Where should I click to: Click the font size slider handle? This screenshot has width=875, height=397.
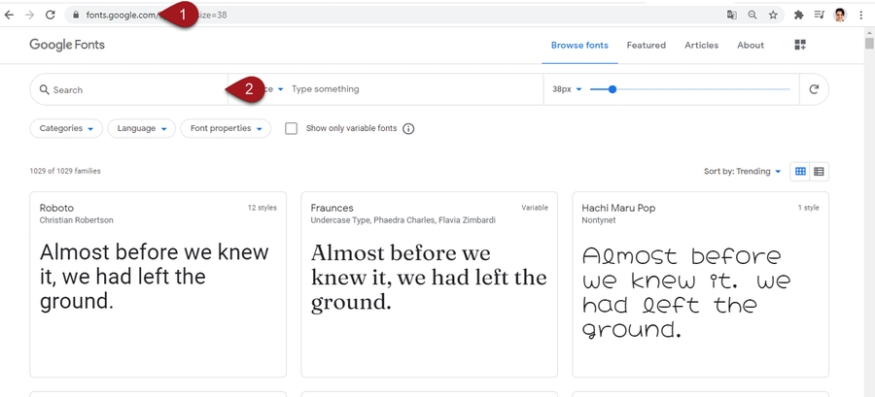[x=612, y=89]
